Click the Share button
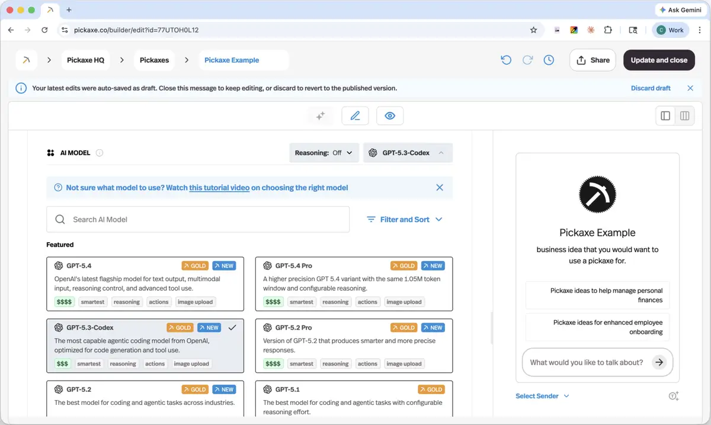 click(x=592, y=60)
